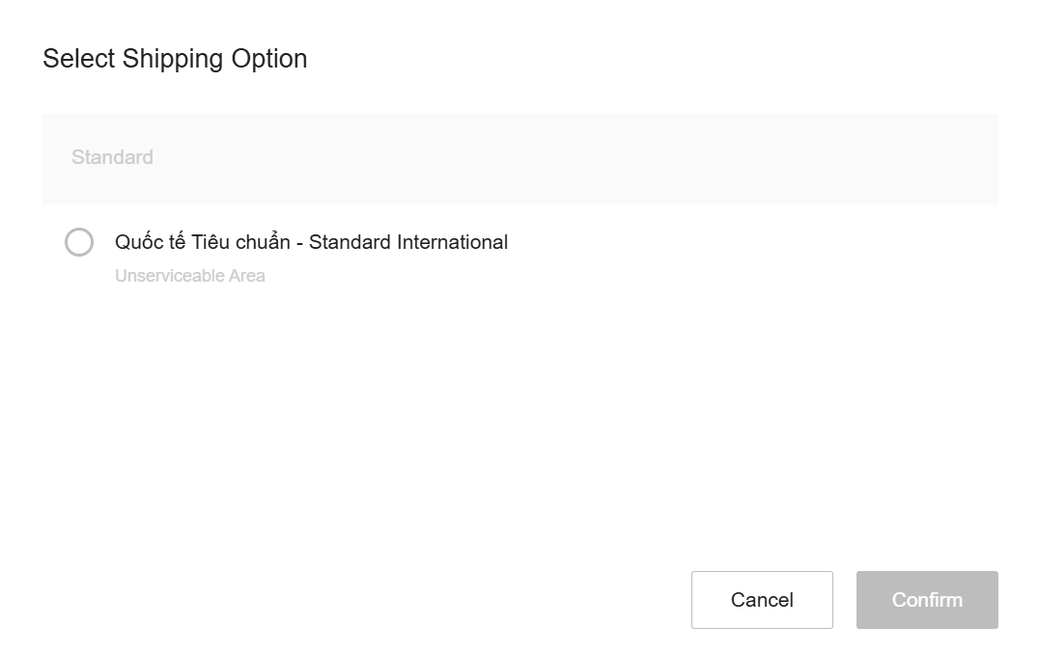Screen dimensions: 1038x654
Task: Click the grey Standard category bar
Action: (519, 158)
